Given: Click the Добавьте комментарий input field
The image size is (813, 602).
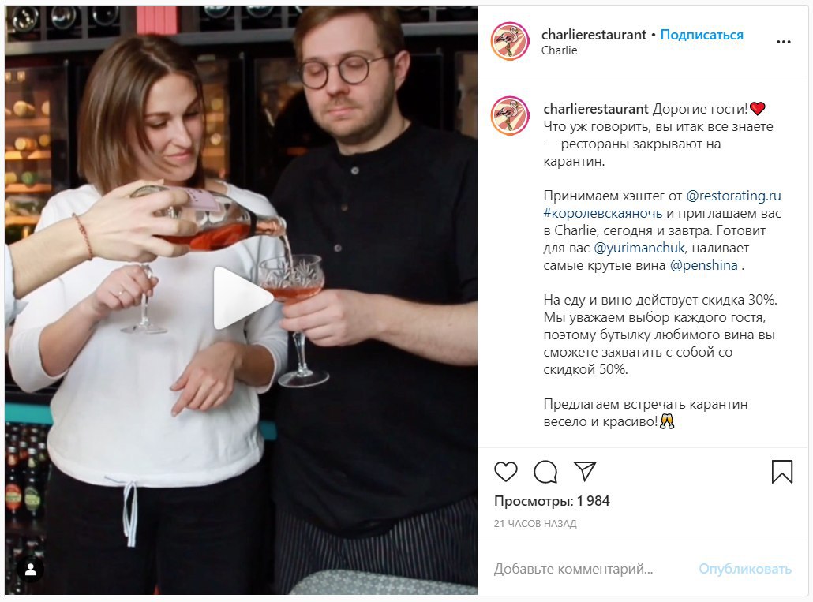Looking at the screenshot, I should click(x=592, y=569).
